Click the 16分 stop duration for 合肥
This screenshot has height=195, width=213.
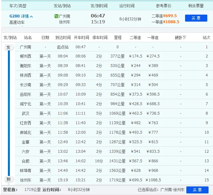[x=99, y=161]
